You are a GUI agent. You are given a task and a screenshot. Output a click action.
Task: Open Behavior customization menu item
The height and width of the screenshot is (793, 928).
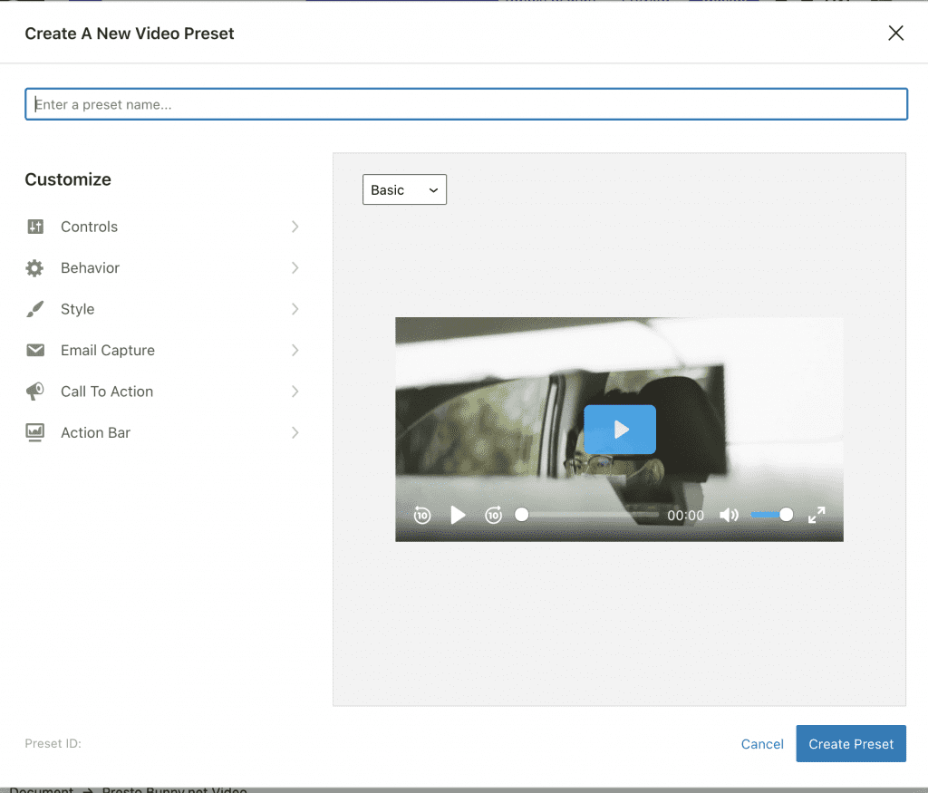tap(163, 268)
